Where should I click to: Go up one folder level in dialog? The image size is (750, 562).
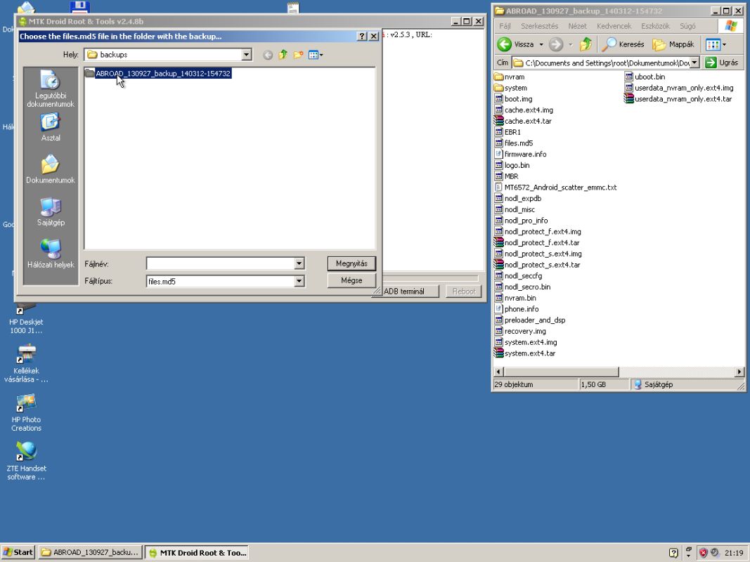283,55
